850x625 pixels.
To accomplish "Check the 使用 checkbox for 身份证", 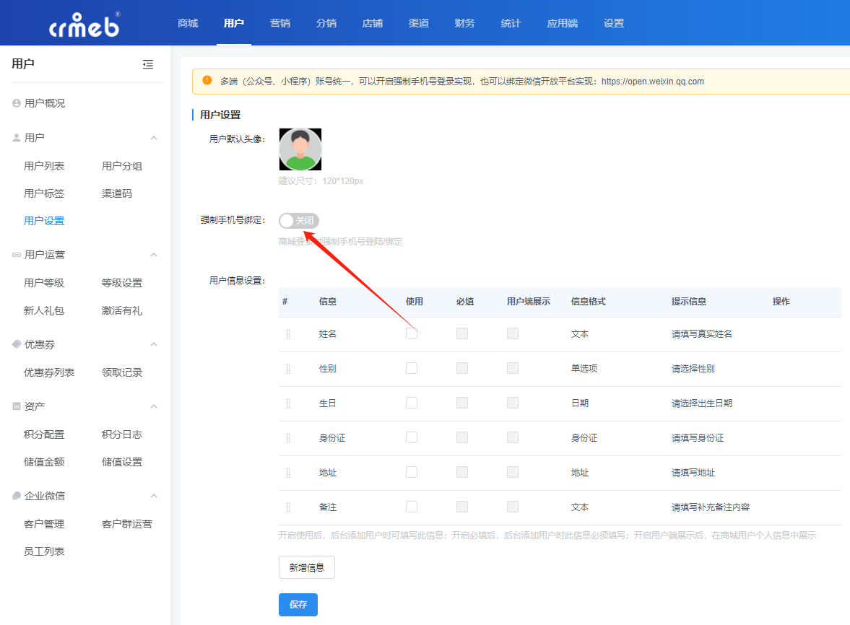I will tap(412, 437).
